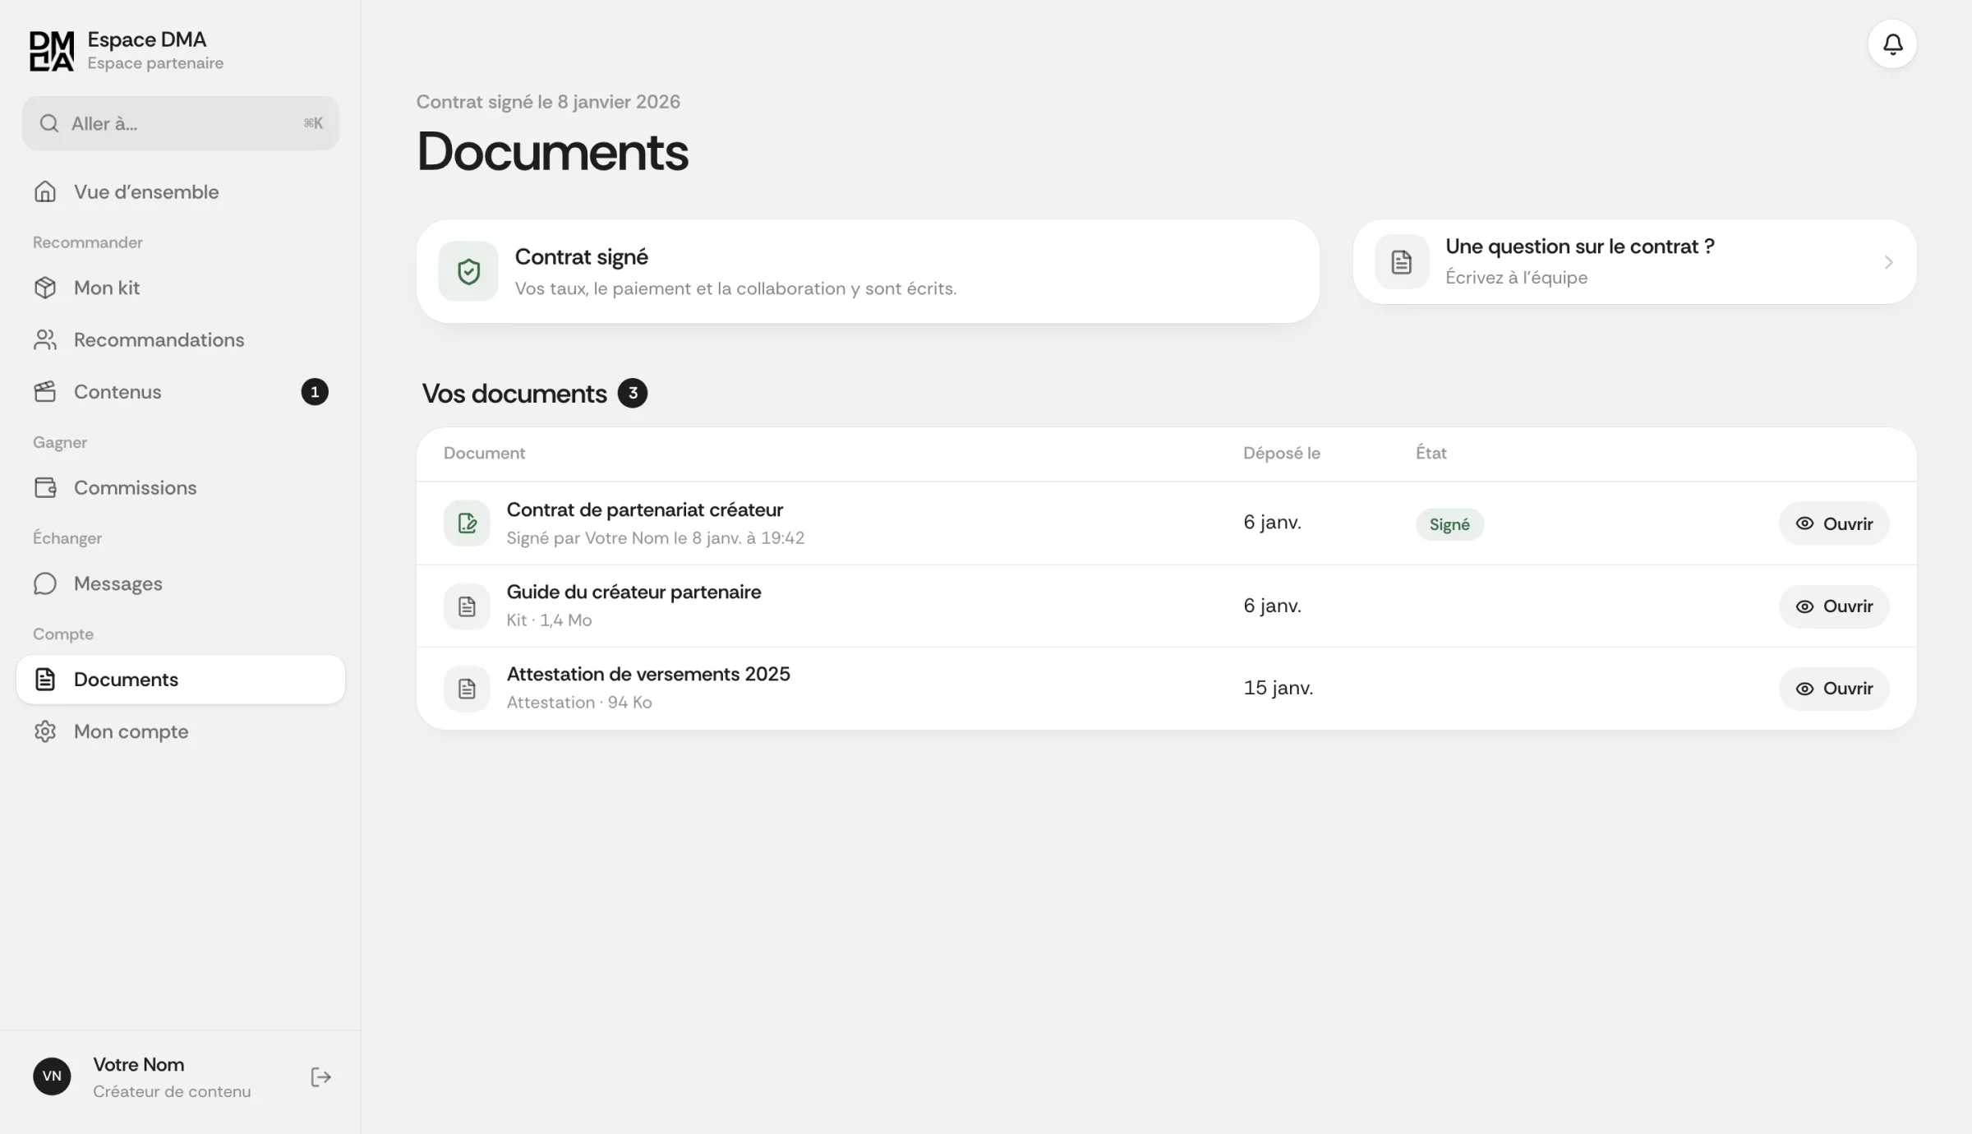The width and height of the screenshot is (1972, 1134).
Task: Click the Déposé le column header
Action: tap(1281, 453)
